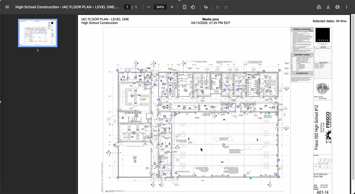This screenshot has width=355, height=194.
Task: Click the page number input field
Action: [x=127, y=7]
